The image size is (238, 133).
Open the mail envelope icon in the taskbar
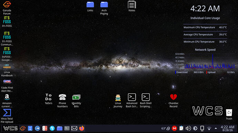click(74, 128)
